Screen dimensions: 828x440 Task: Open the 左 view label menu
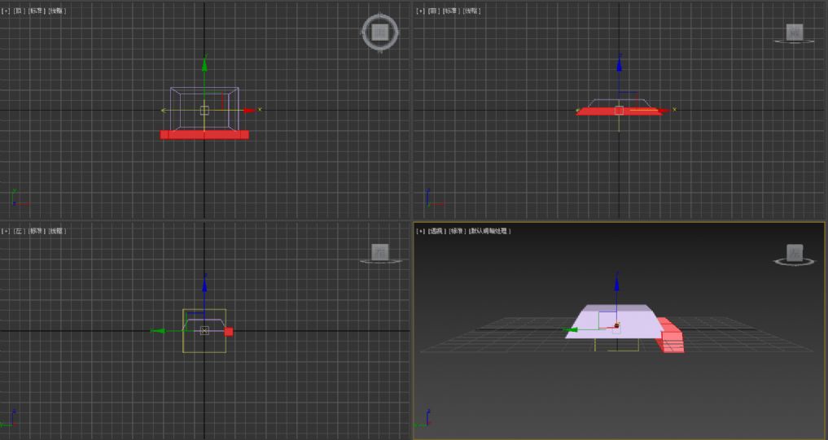19,231
